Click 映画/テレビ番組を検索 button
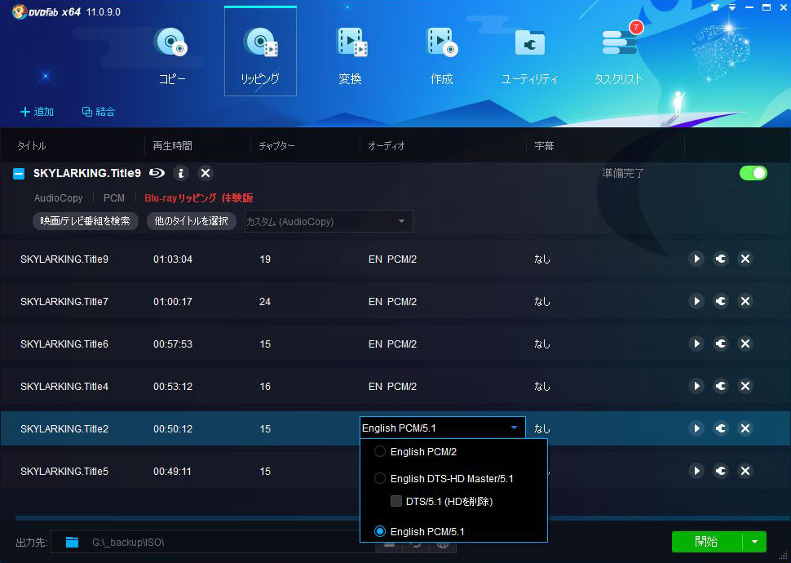 [86, 221]
